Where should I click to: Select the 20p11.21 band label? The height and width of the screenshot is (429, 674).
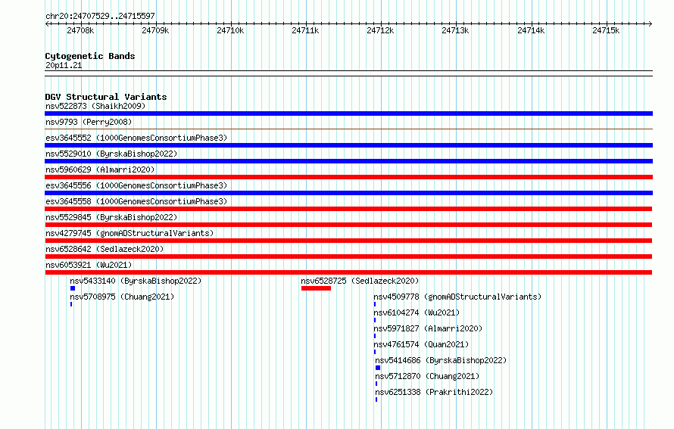(64, 65)
